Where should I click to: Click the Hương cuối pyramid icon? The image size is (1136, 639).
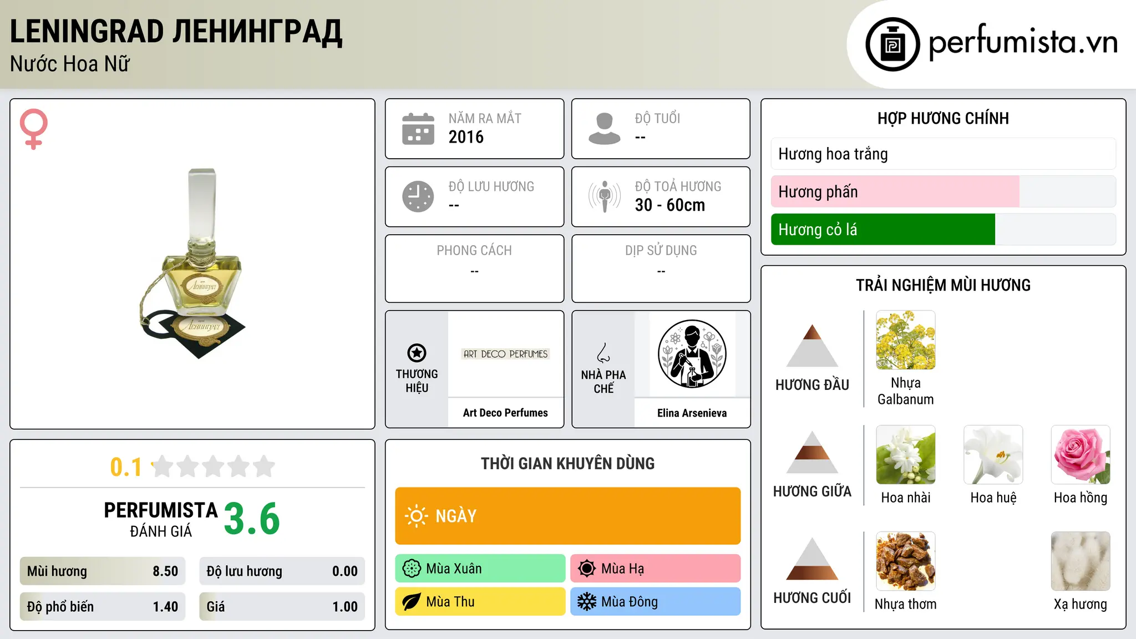click(813, 559)
